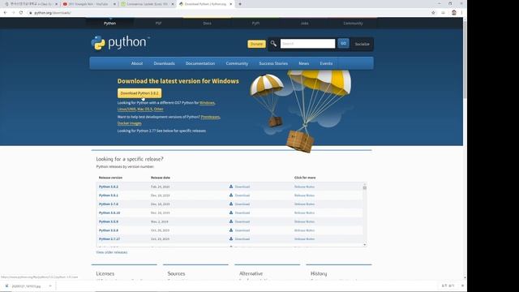Open the News menu

click(x=304, y=63)
